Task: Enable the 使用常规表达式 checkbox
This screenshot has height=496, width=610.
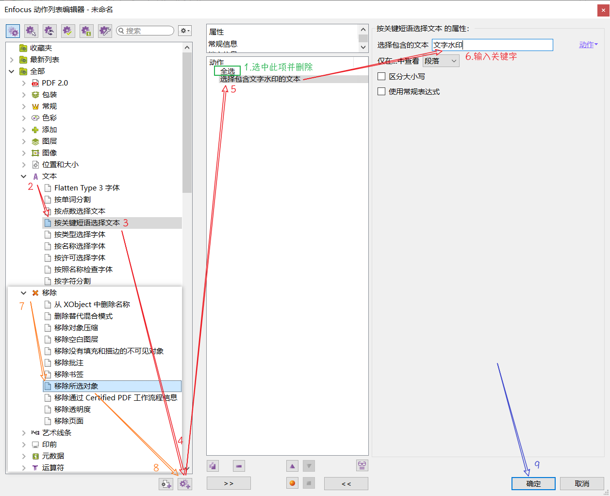Action: (x=381, y=91)
